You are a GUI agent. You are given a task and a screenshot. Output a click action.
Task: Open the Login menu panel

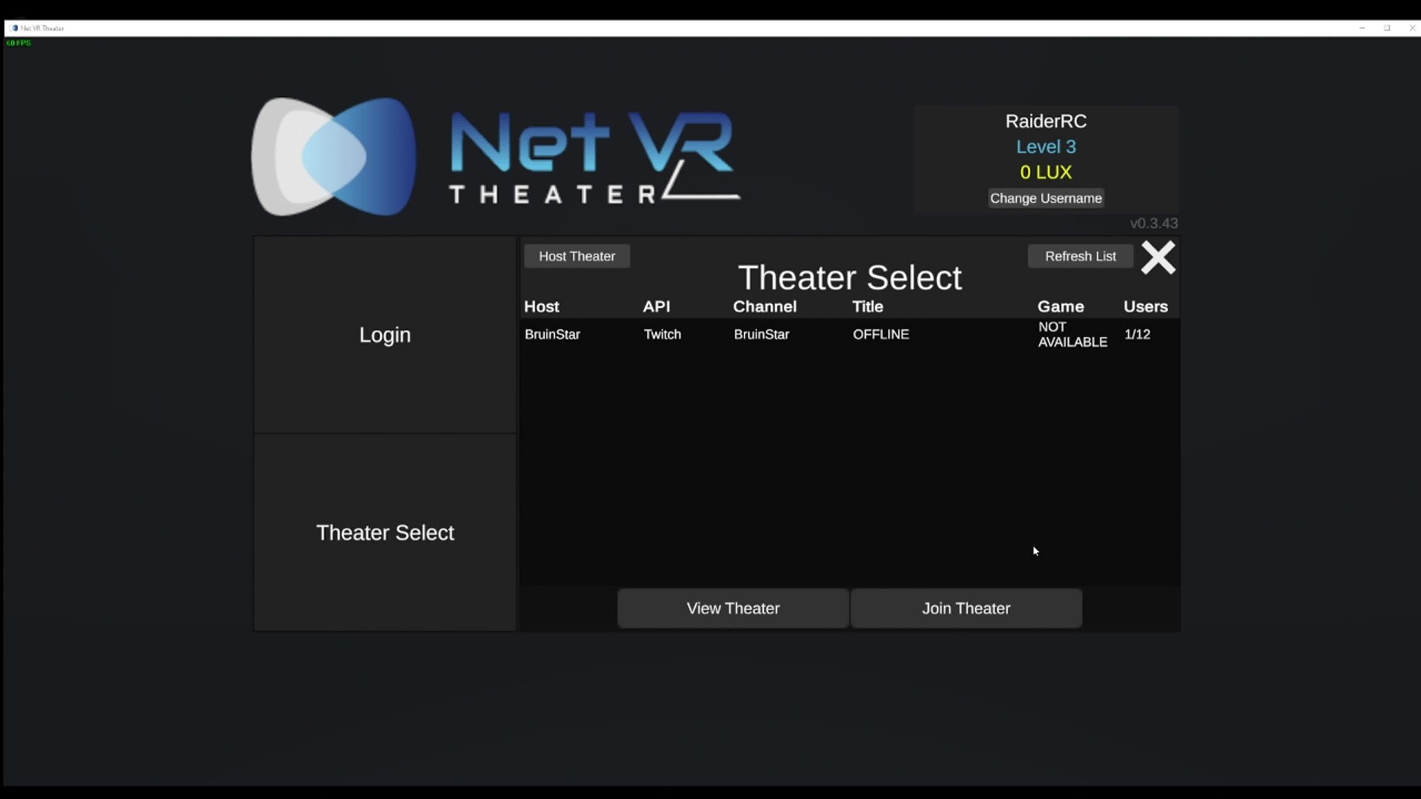pos(385,334)
